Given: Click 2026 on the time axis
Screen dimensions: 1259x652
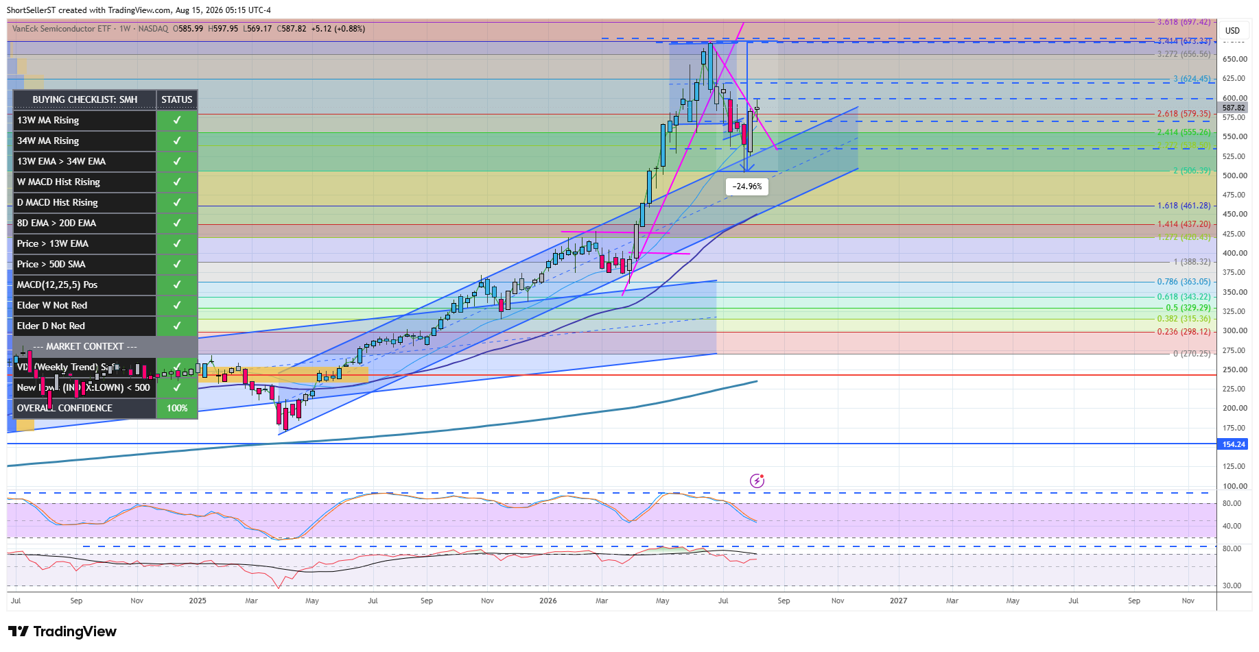Looking at the screenshot, I should (548, 601).
